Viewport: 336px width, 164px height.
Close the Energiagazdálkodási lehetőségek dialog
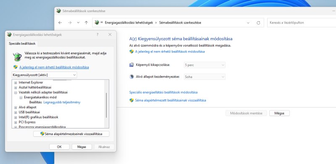click(x=110, y=35)
